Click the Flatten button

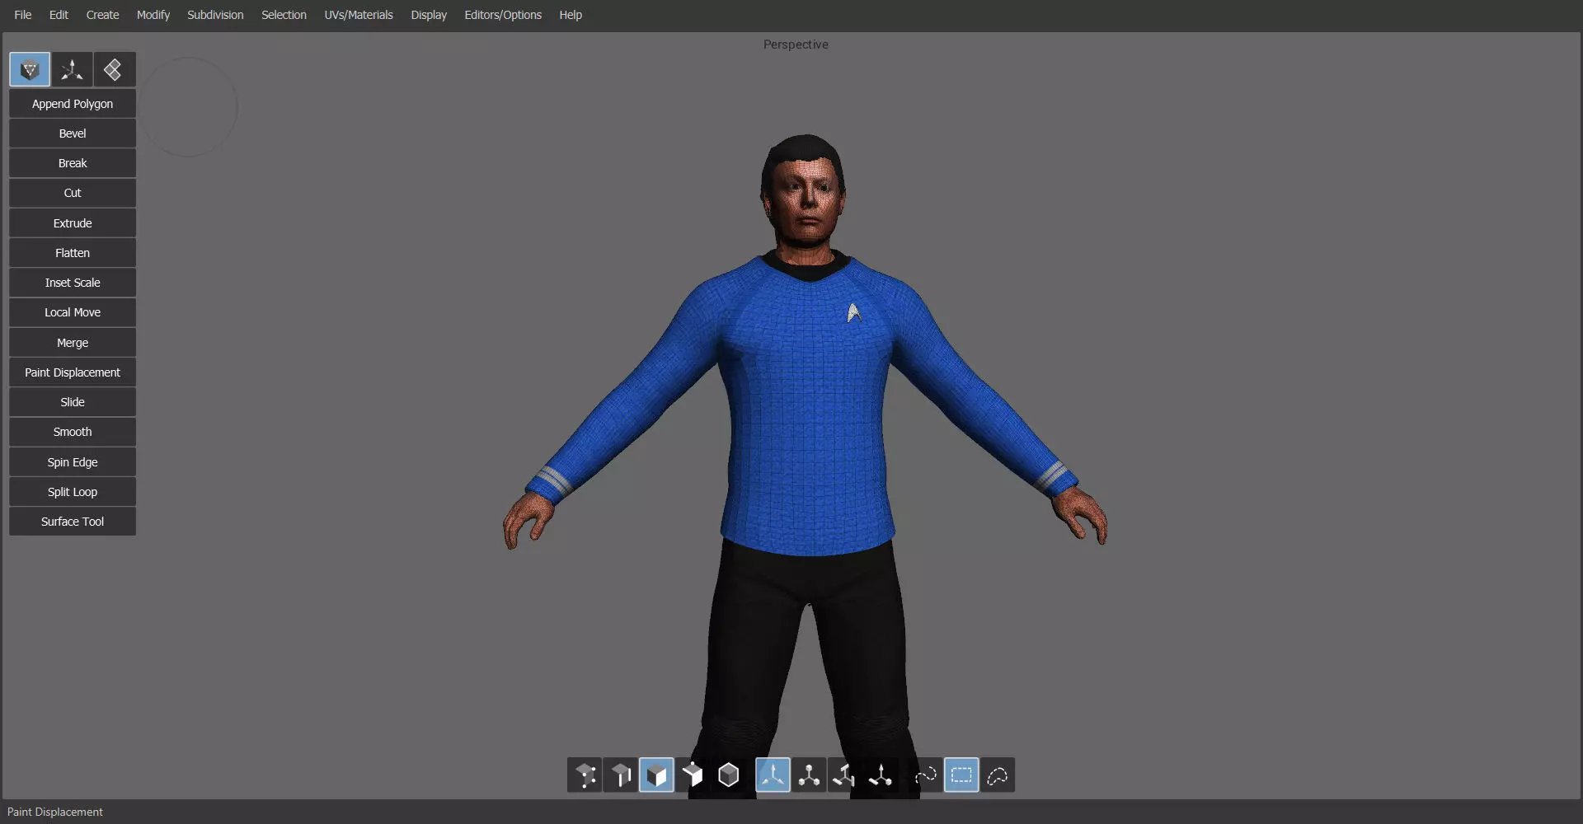point(73,253)
